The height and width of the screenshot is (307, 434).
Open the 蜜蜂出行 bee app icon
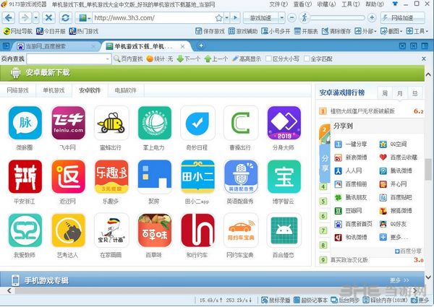pyautogui.click(x=111, y=123)
